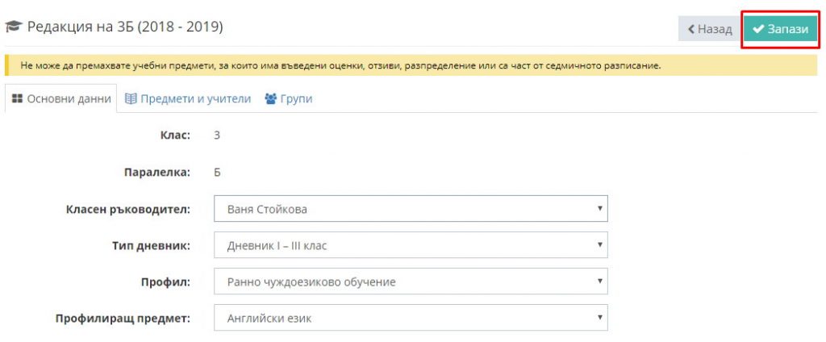The height and width of the screenshot is (342, 826).
Task: Select the Основни данни tab
Action: [61, 98]
